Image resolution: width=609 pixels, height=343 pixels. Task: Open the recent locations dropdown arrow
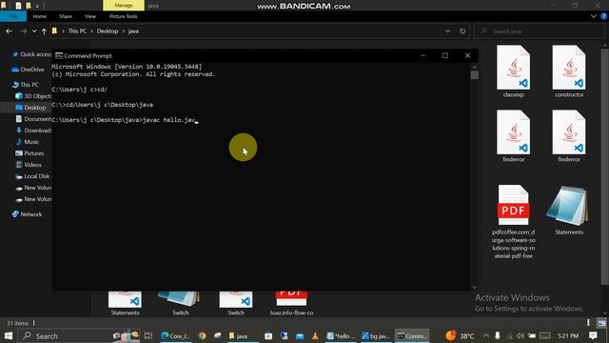coord(34,31)
